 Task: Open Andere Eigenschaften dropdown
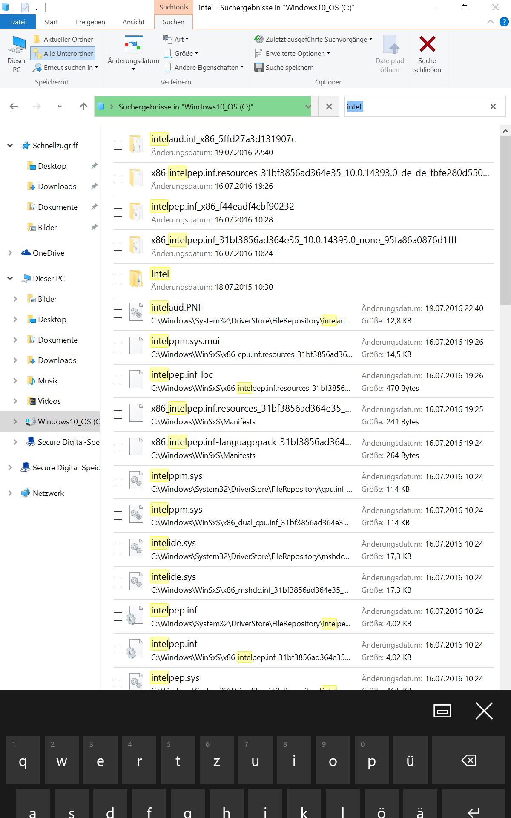pyautogui.click(x=204, y=67)
